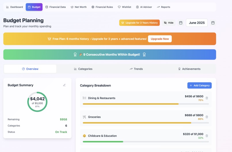Click the Childcare & Education progress bar
The height and width of the screenshot is (152, 232).
pyautogui.click(x=146, y=142)
